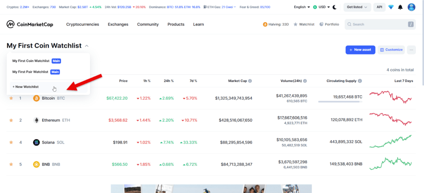Click the Watchlist star icon in header
This screenshot has width=424, height=193.
(x=296, y=24)
